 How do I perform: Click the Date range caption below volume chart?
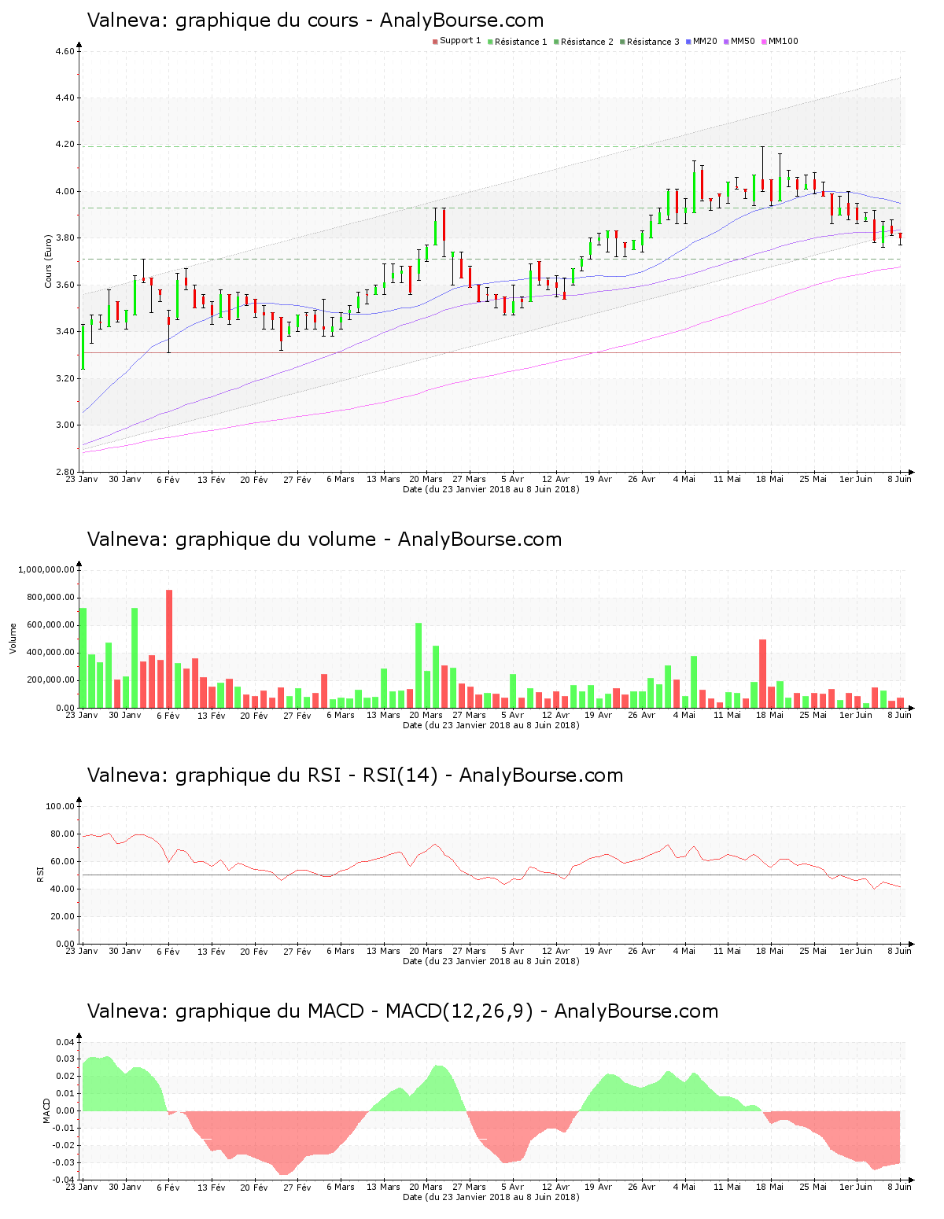(491, 725)
